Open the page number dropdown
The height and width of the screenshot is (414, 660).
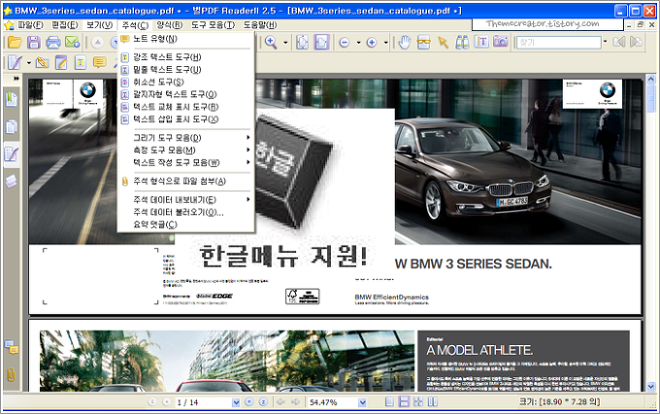236,402
